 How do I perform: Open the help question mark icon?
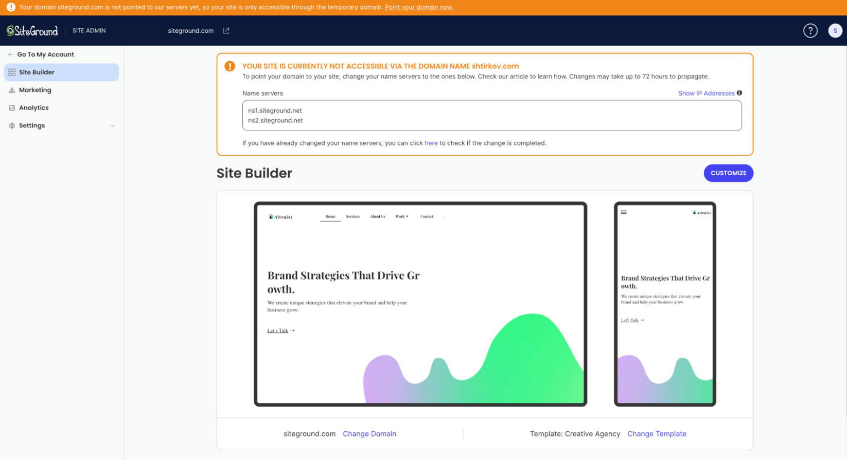tap(810, 31)
